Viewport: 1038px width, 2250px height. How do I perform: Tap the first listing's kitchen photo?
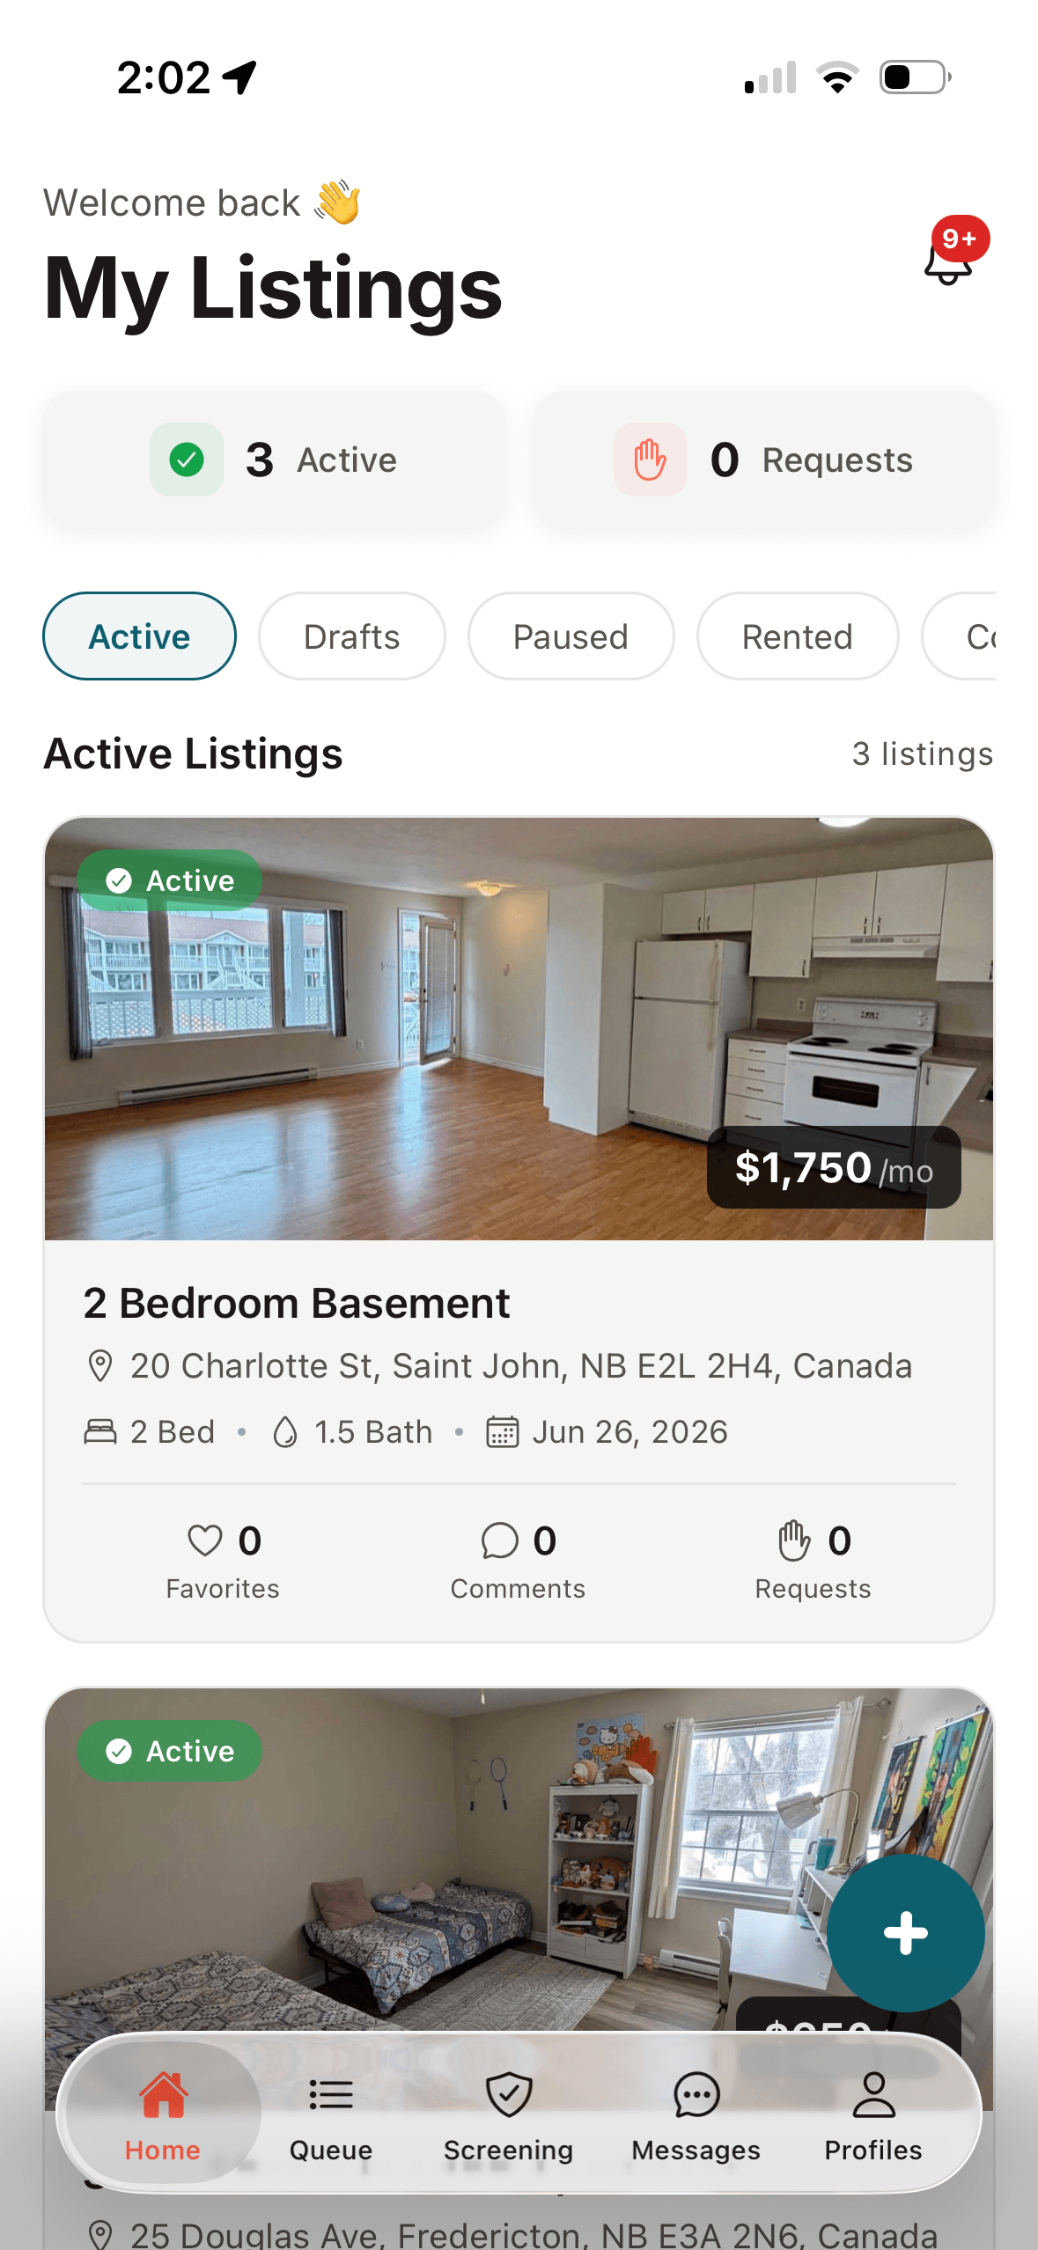point(519,1028)
